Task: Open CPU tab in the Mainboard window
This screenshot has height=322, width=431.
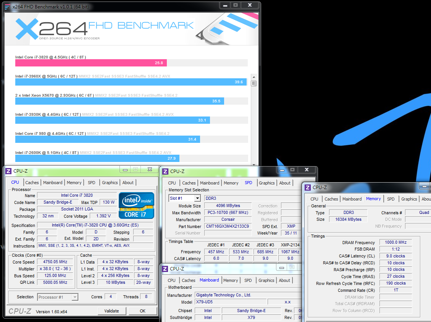Action: [171, 280]
